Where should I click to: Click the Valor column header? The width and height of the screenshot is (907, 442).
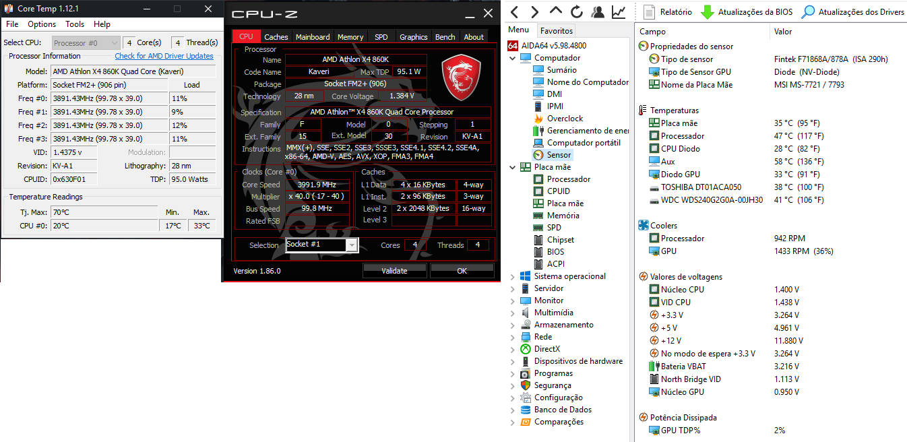pyautogui.click(x=838, y=32)
